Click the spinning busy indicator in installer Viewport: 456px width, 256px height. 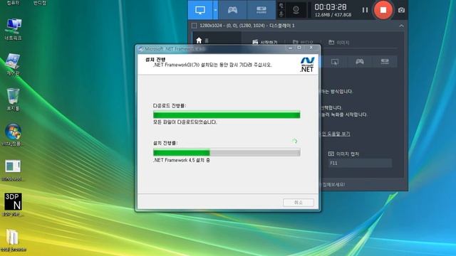tap(294, 141)
